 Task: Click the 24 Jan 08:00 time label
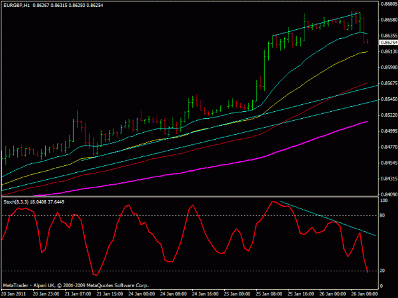tap(173, 294)
